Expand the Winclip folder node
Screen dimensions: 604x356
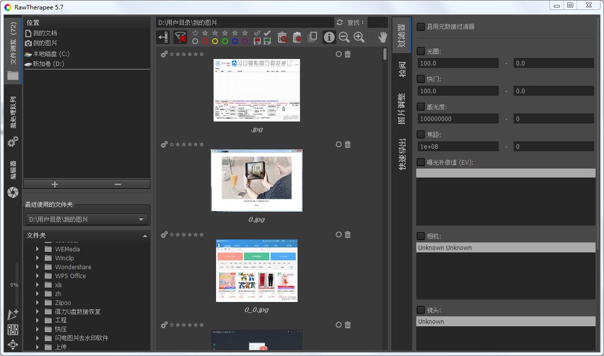click(x=37, y=258)
